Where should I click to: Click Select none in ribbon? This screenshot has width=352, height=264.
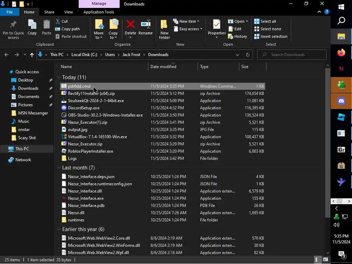pos(267,29)
